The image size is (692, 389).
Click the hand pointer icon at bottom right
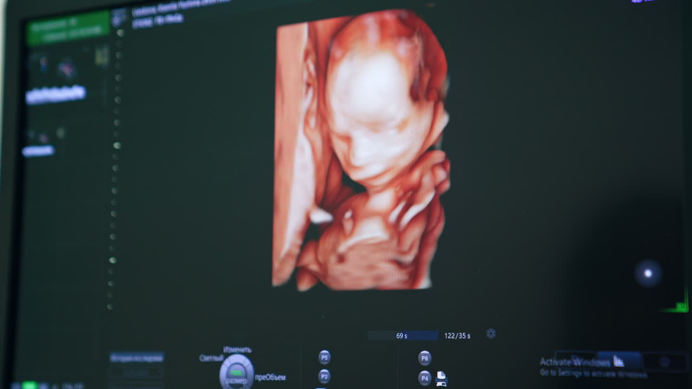(618, 361)
